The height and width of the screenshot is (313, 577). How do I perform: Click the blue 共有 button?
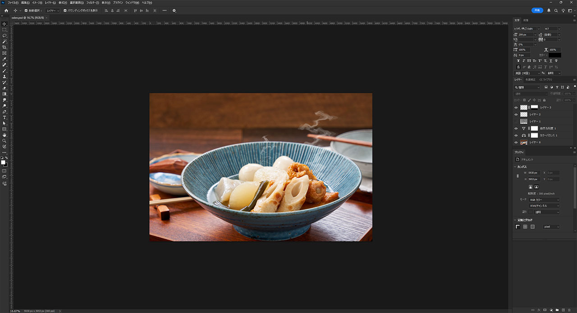click(x=537, y=10)
